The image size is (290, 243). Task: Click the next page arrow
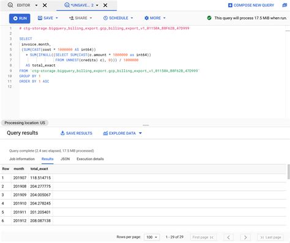tap(245, 237)
